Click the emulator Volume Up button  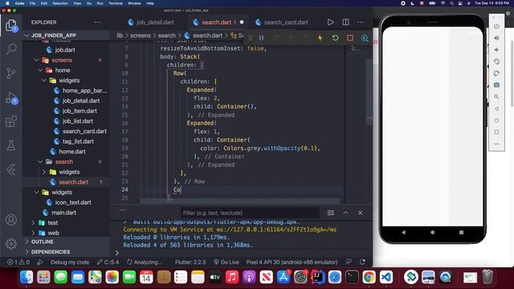[496, 38]
